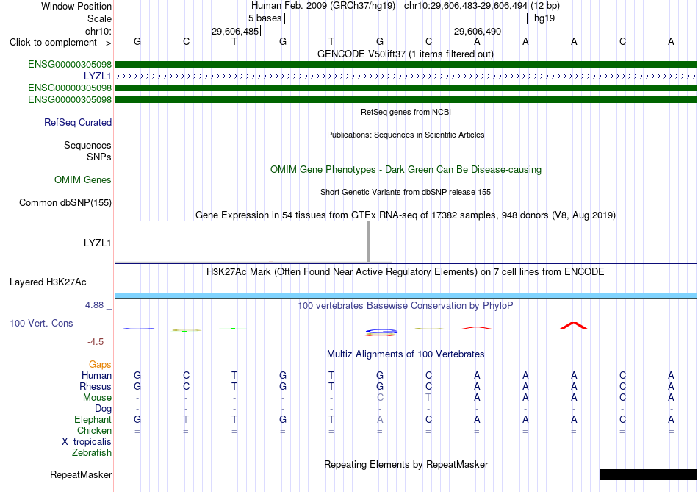Click 'Multiz Alignments of 100 Vertebrates' title

[x=406, y=354]
